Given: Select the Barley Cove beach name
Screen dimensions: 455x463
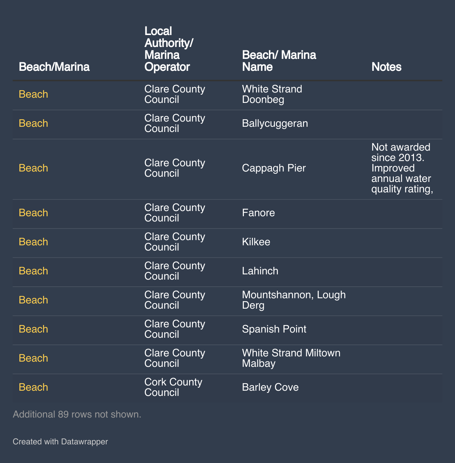Looking at the screenshot, I should (x=270, y=387).
